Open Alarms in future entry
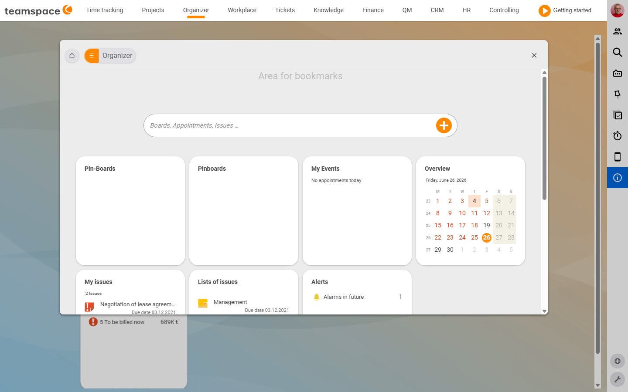 point(344,297)
